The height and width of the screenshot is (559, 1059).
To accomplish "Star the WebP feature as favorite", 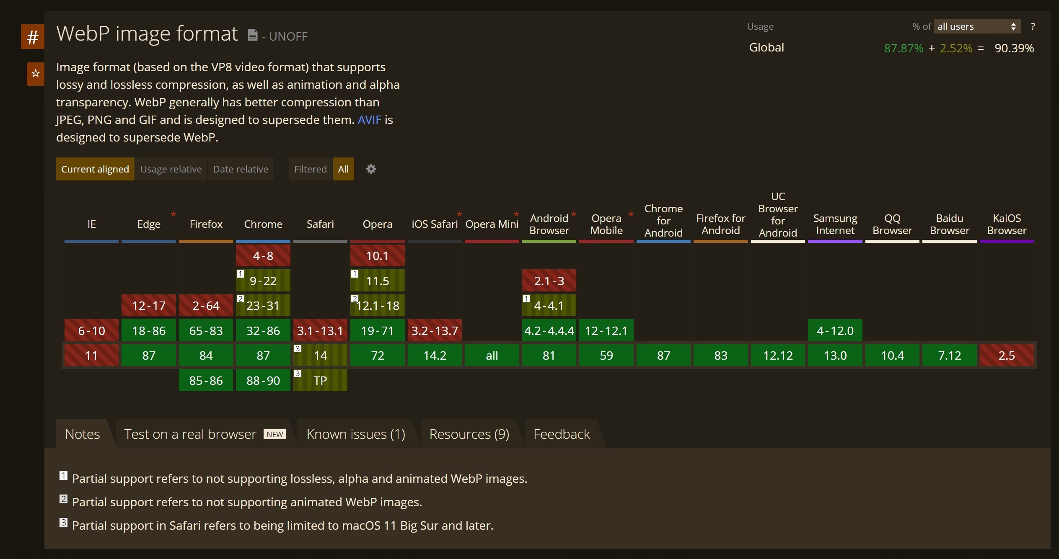I will [x=36, y=74].
